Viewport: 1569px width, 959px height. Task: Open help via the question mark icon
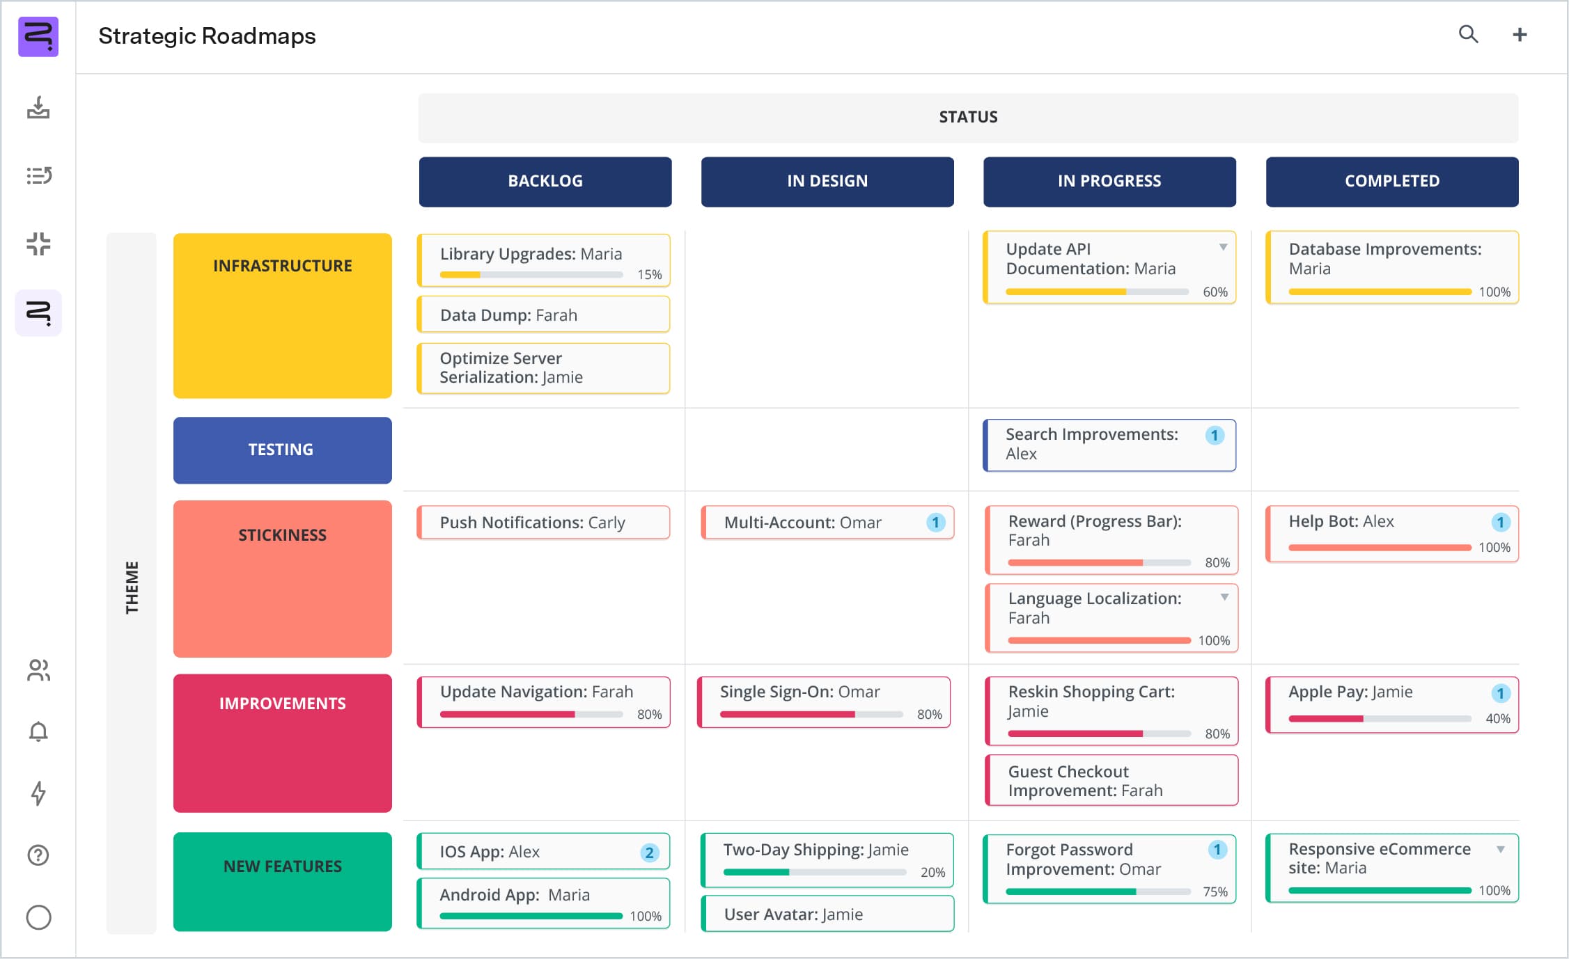[x=38, y=855]
